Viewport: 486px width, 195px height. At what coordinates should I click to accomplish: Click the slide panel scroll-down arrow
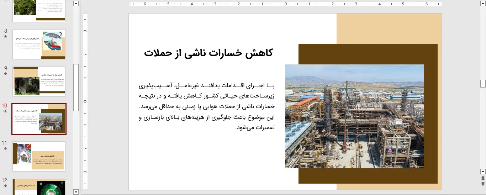(76, 192)
